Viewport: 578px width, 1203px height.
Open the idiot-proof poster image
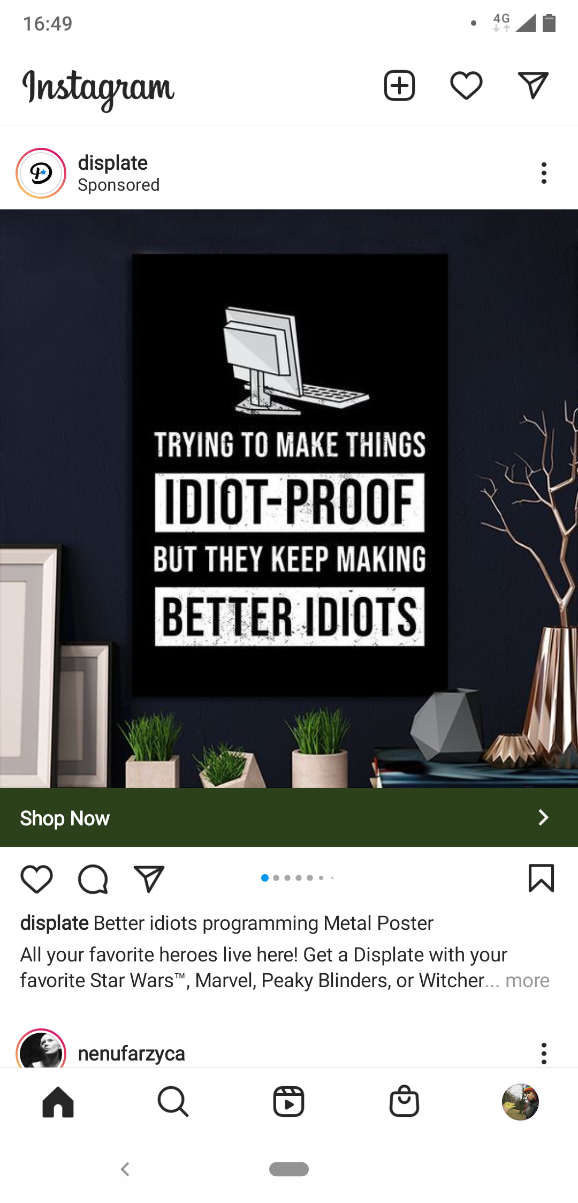(289, 499)
